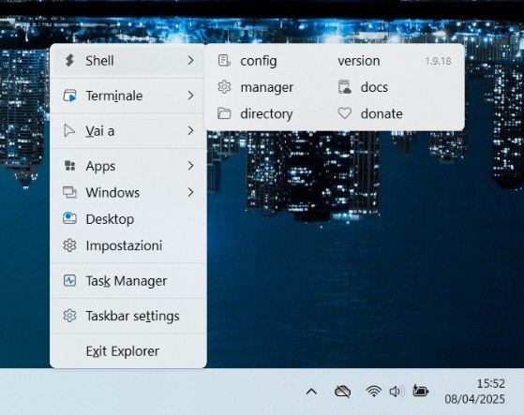Open the Vai a menu entry
This screenshot has width=524, height=415.
[128, 130]
